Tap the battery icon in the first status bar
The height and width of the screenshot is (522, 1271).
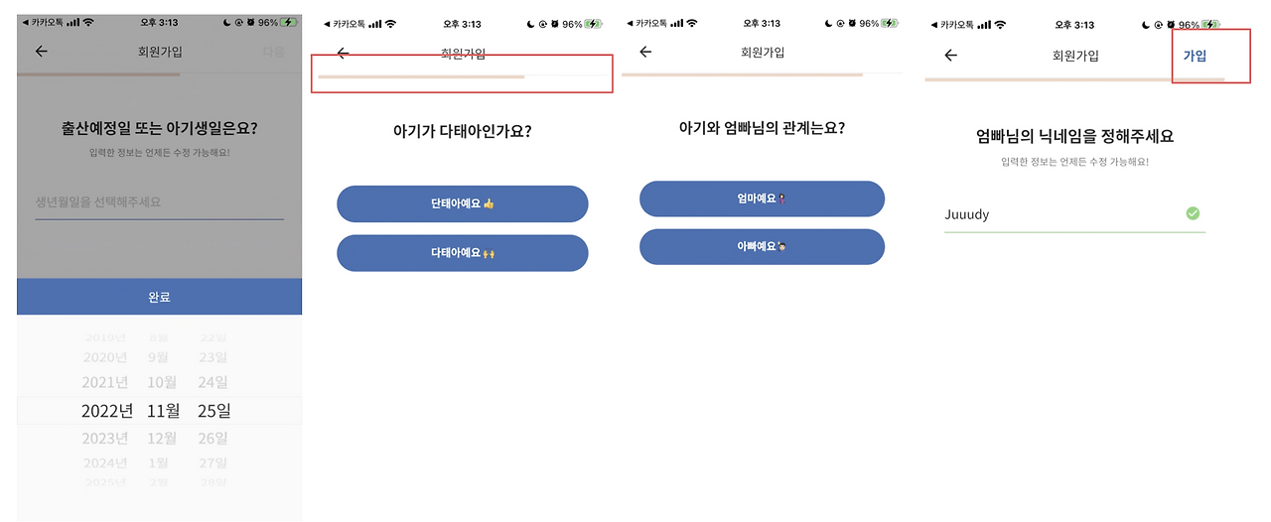[288, 22]
